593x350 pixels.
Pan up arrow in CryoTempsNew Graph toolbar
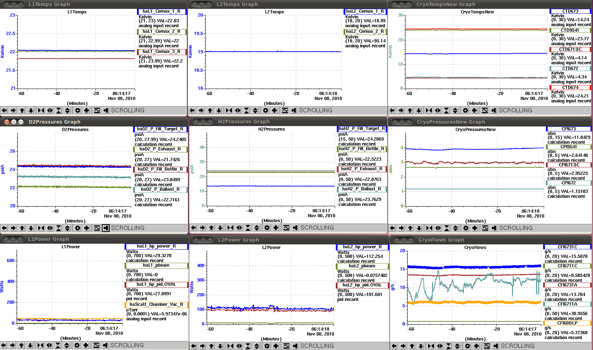pyautogui.click(x=410, y=111)
